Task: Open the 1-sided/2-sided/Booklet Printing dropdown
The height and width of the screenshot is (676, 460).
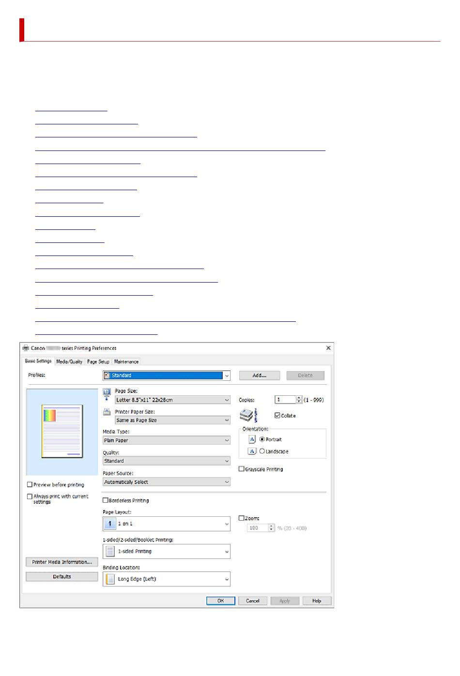Action: tap(167, 551)
